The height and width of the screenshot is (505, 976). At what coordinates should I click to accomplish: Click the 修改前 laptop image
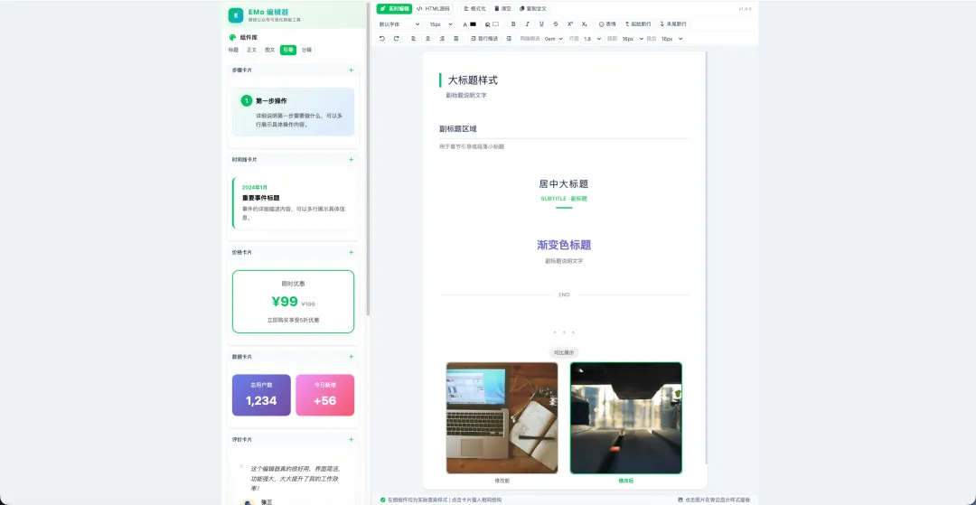pos(502,418)
